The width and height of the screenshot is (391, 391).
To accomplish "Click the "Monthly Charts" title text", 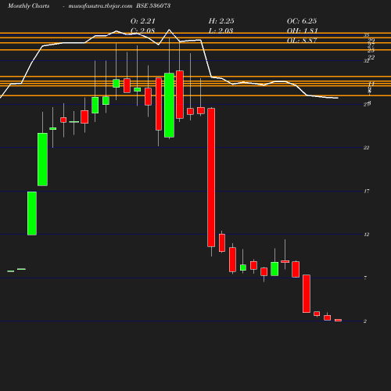I will click(x=29, y=5).
